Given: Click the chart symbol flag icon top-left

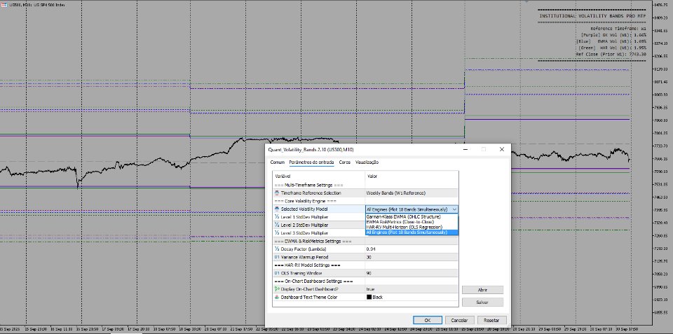Looking at the screenshot, I should click(4, 5).
